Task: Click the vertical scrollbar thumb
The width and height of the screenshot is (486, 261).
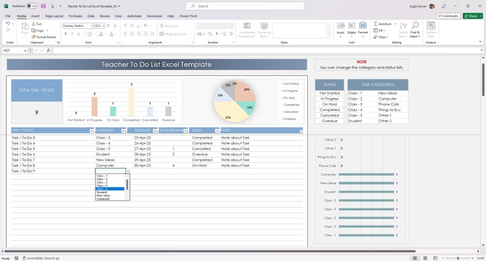Action: point(483,80)
